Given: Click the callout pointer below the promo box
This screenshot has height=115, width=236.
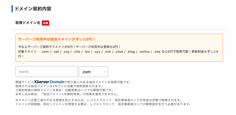Looking at the screenshot, I should [23, 63].
